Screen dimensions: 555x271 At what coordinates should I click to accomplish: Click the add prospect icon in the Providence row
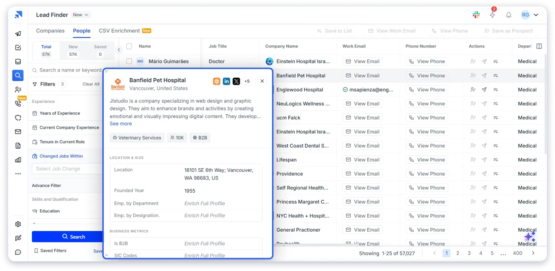pos(473,174)
